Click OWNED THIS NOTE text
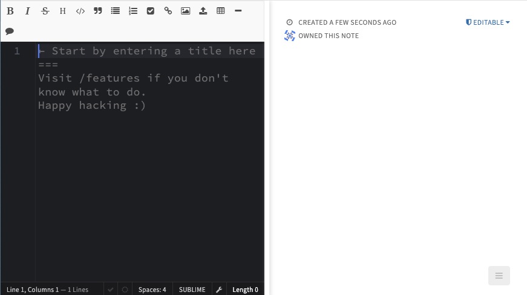 tap(329, 36)
